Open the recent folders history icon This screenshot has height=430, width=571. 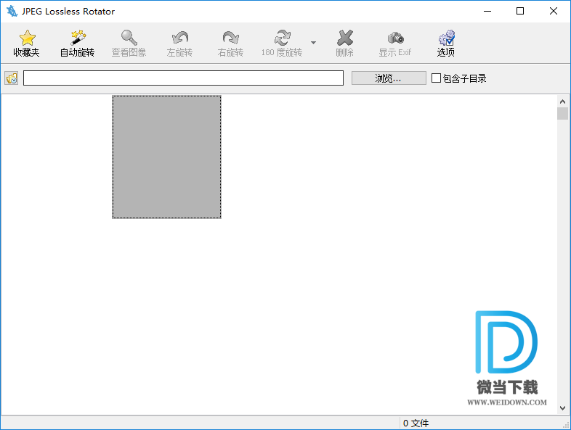tap(12, 78)
